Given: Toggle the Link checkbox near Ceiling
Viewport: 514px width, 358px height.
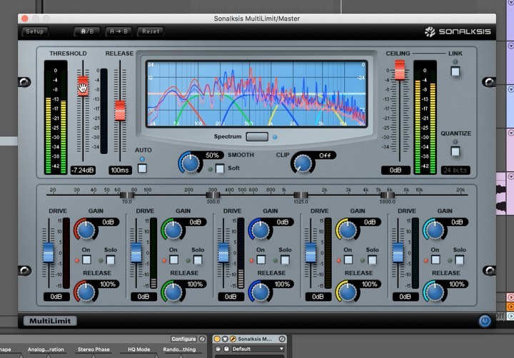Looking at the screenshot, I should point(455,71).
